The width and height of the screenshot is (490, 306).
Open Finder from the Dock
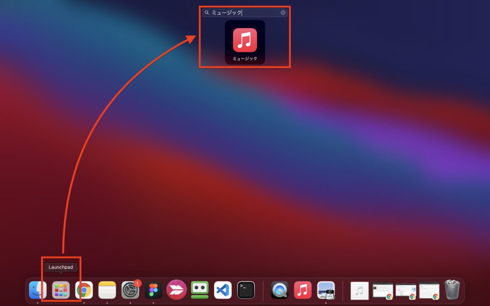38,290
